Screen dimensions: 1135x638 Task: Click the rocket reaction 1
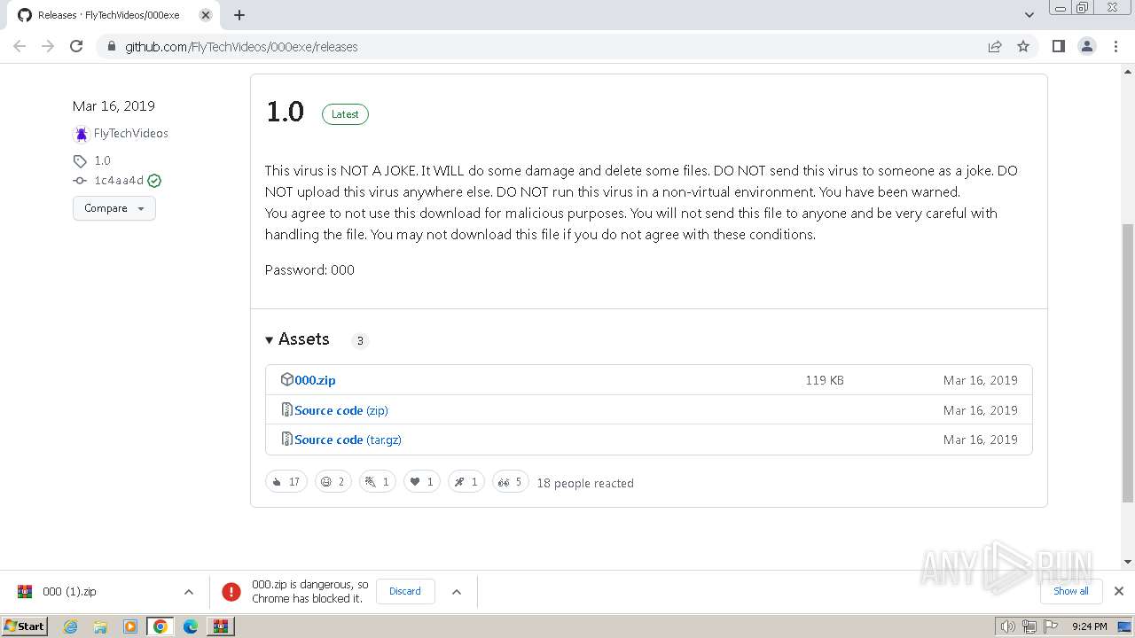(x=466, y=482)
